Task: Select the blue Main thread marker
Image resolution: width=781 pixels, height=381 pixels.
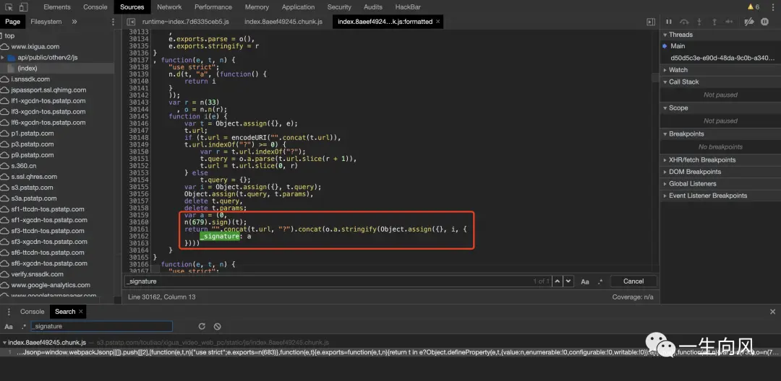Action: click(x=665, y=45)
